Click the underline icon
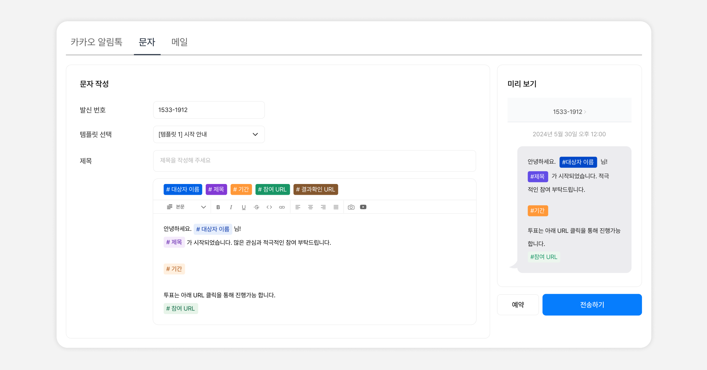The image size is (707, 370). tap(244, 207)
